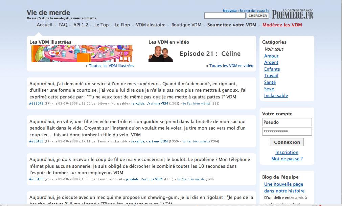
Task: Open Boutique VDM link
Action: (186, 25)
